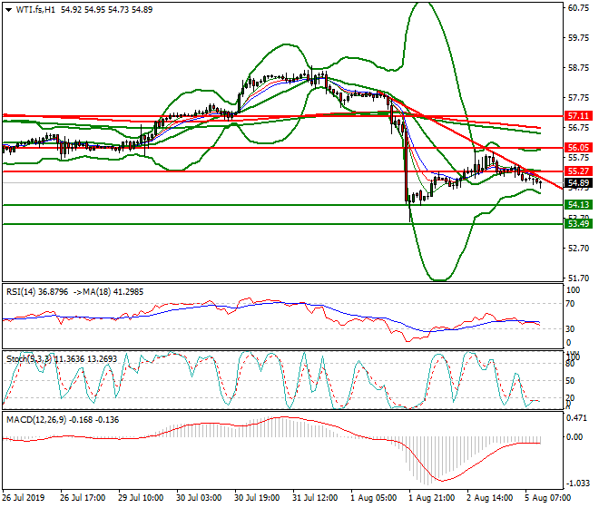Click the -1.033 MACD scale value
Image resolution: width=599 pixels, height=508 pixels.
575,484
